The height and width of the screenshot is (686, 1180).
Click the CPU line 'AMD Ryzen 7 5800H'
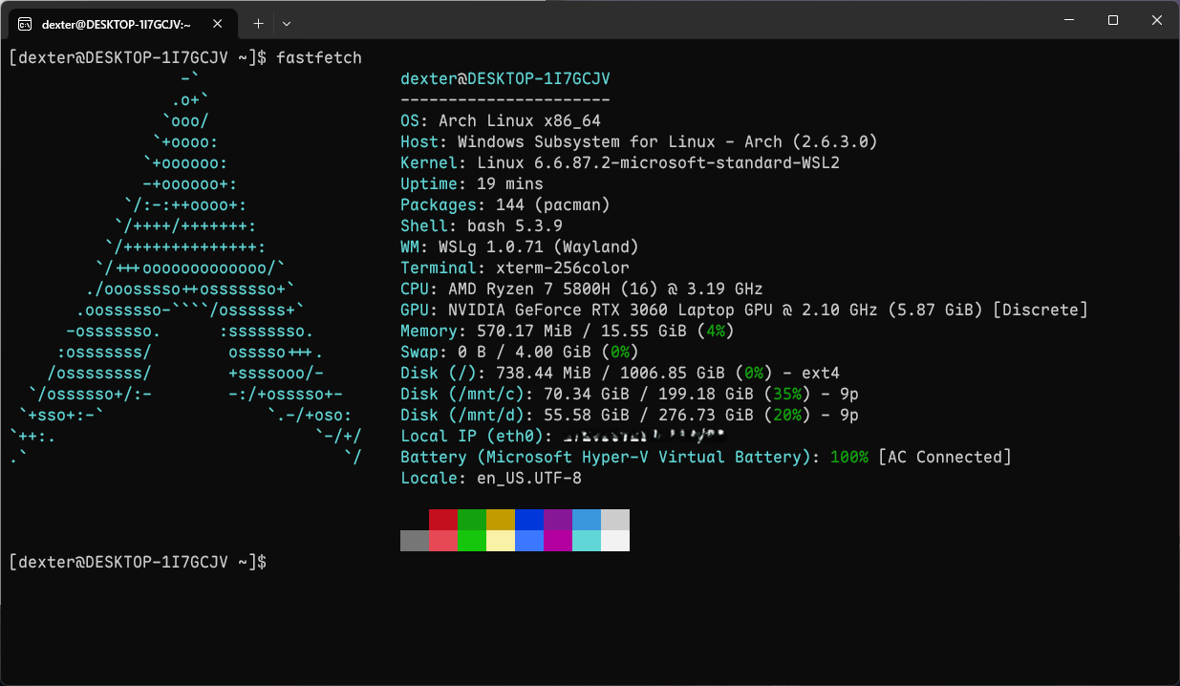582,289
